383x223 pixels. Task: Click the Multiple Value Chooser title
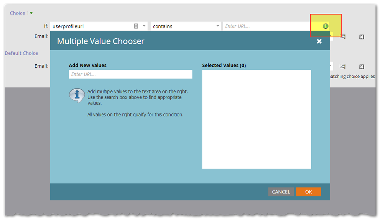(x=100, y=41)
